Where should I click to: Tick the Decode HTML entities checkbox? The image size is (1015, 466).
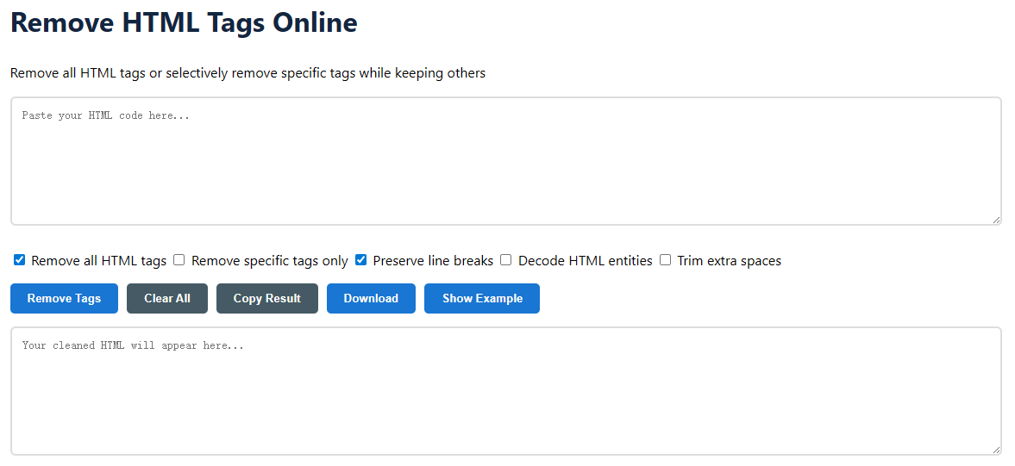[x=506, y=260]
